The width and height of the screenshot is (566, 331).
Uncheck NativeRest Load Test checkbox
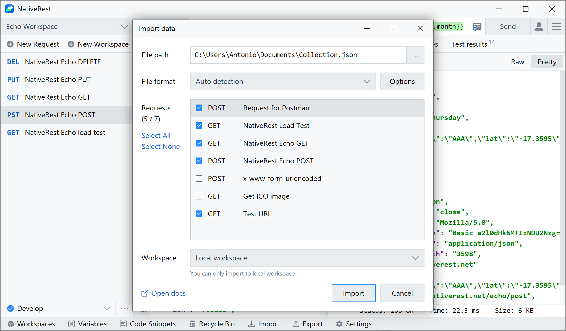[199, 126]
